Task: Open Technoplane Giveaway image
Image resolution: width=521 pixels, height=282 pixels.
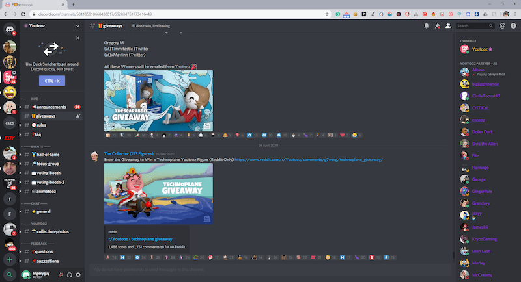Action: (158, 194)
